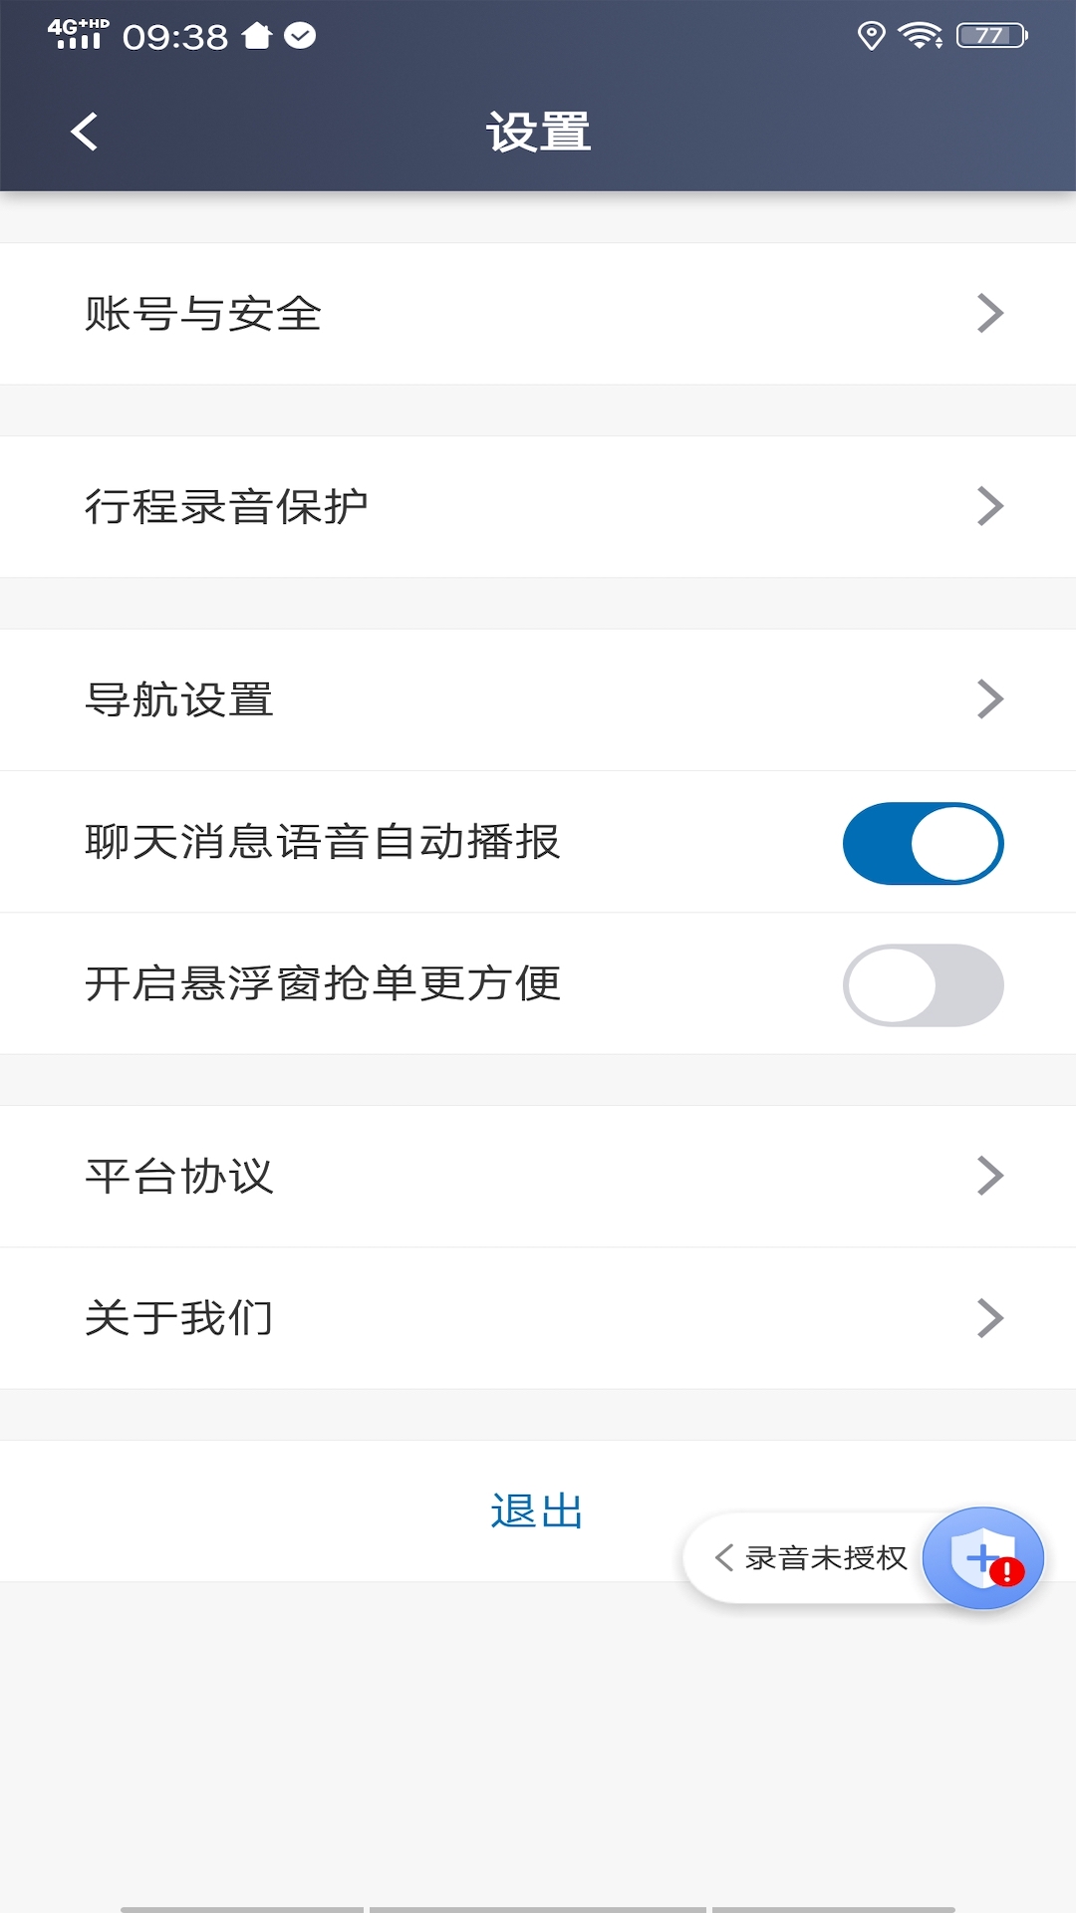Tap the back arrow in the header
Viewport: 1076px width, 1913px height.
[x=85, y=132]
